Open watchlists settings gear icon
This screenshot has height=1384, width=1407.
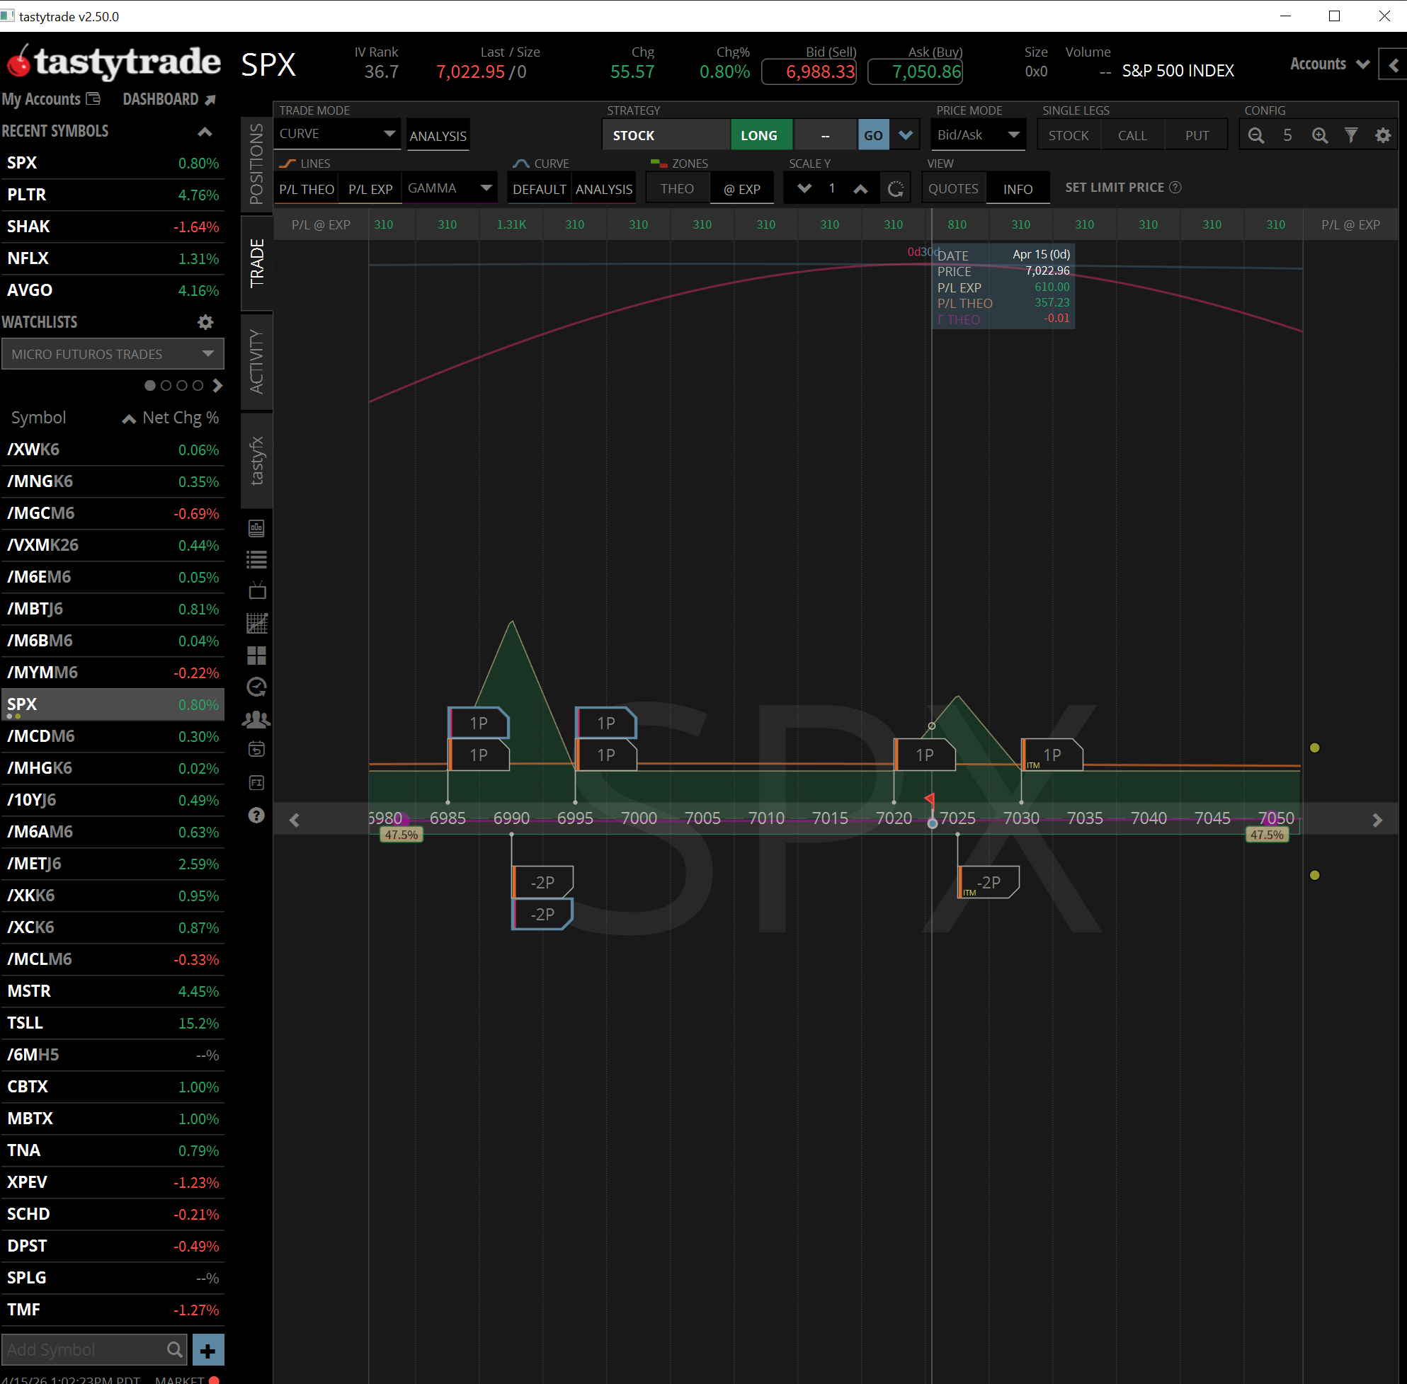tap(206, 322)
